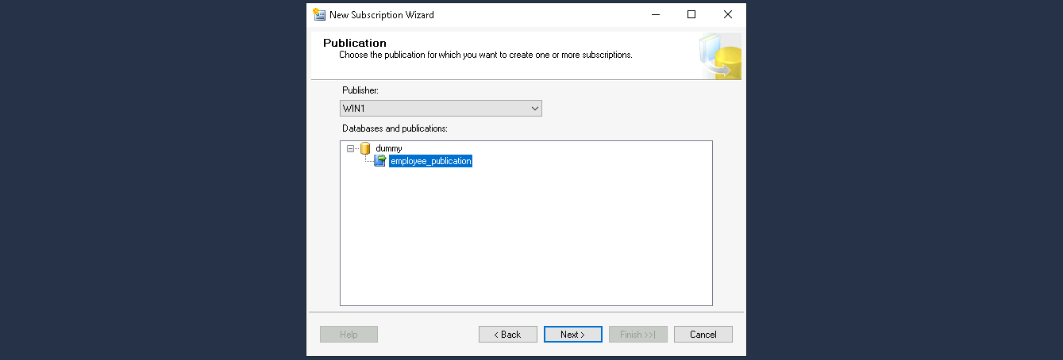Click the New Subscription Wizard title bar icon

point(319,14)
